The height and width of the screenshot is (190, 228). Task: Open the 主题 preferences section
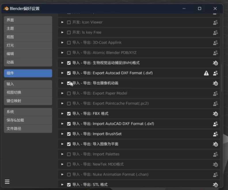[x=28, y=28]
